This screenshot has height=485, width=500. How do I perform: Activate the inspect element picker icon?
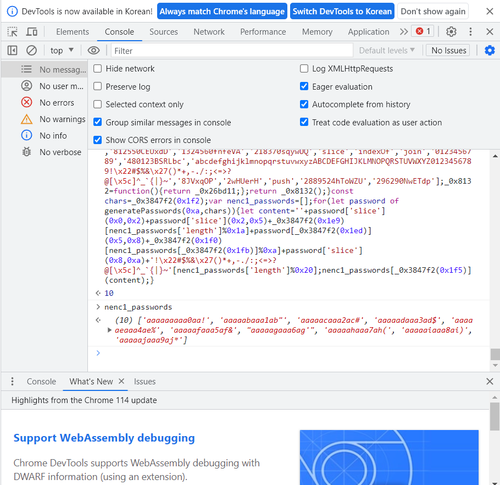[13, 31]
